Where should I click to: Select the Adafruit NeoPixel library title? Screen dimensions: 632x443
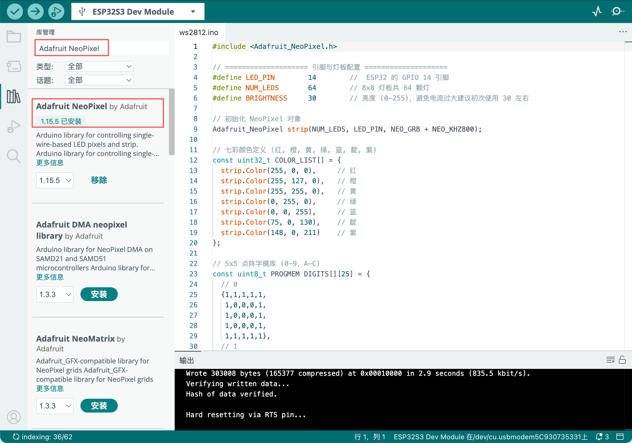click(72, 106)
